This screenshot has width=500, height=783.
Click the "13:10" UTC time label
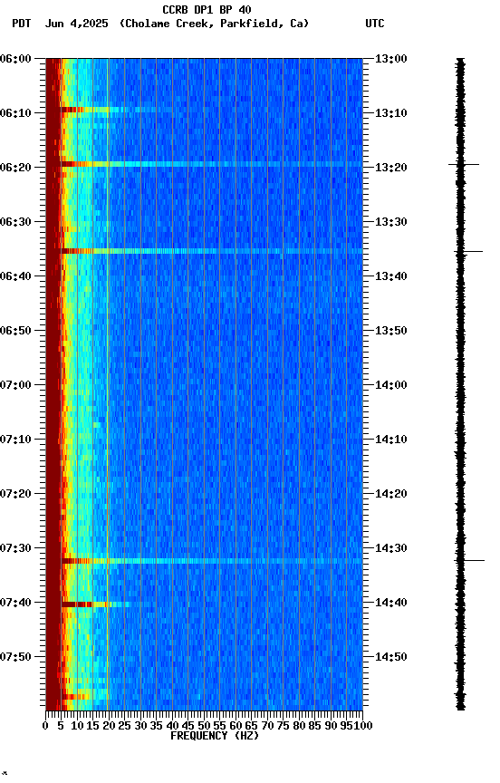391,113
